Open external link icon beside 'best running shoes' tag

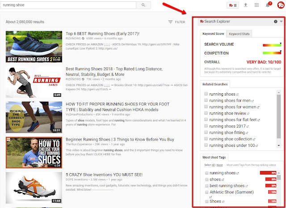point(247,186)
